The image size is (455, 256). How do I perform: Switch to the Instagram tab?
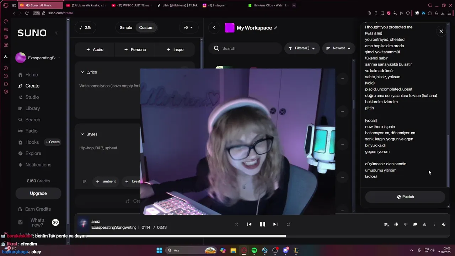[223, 5]
